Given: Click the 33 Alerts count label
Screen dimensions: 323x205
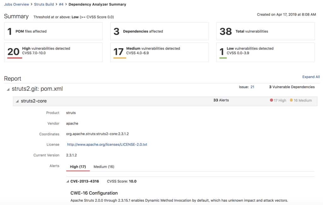Looking at the screenshot, I should point(221,100).
